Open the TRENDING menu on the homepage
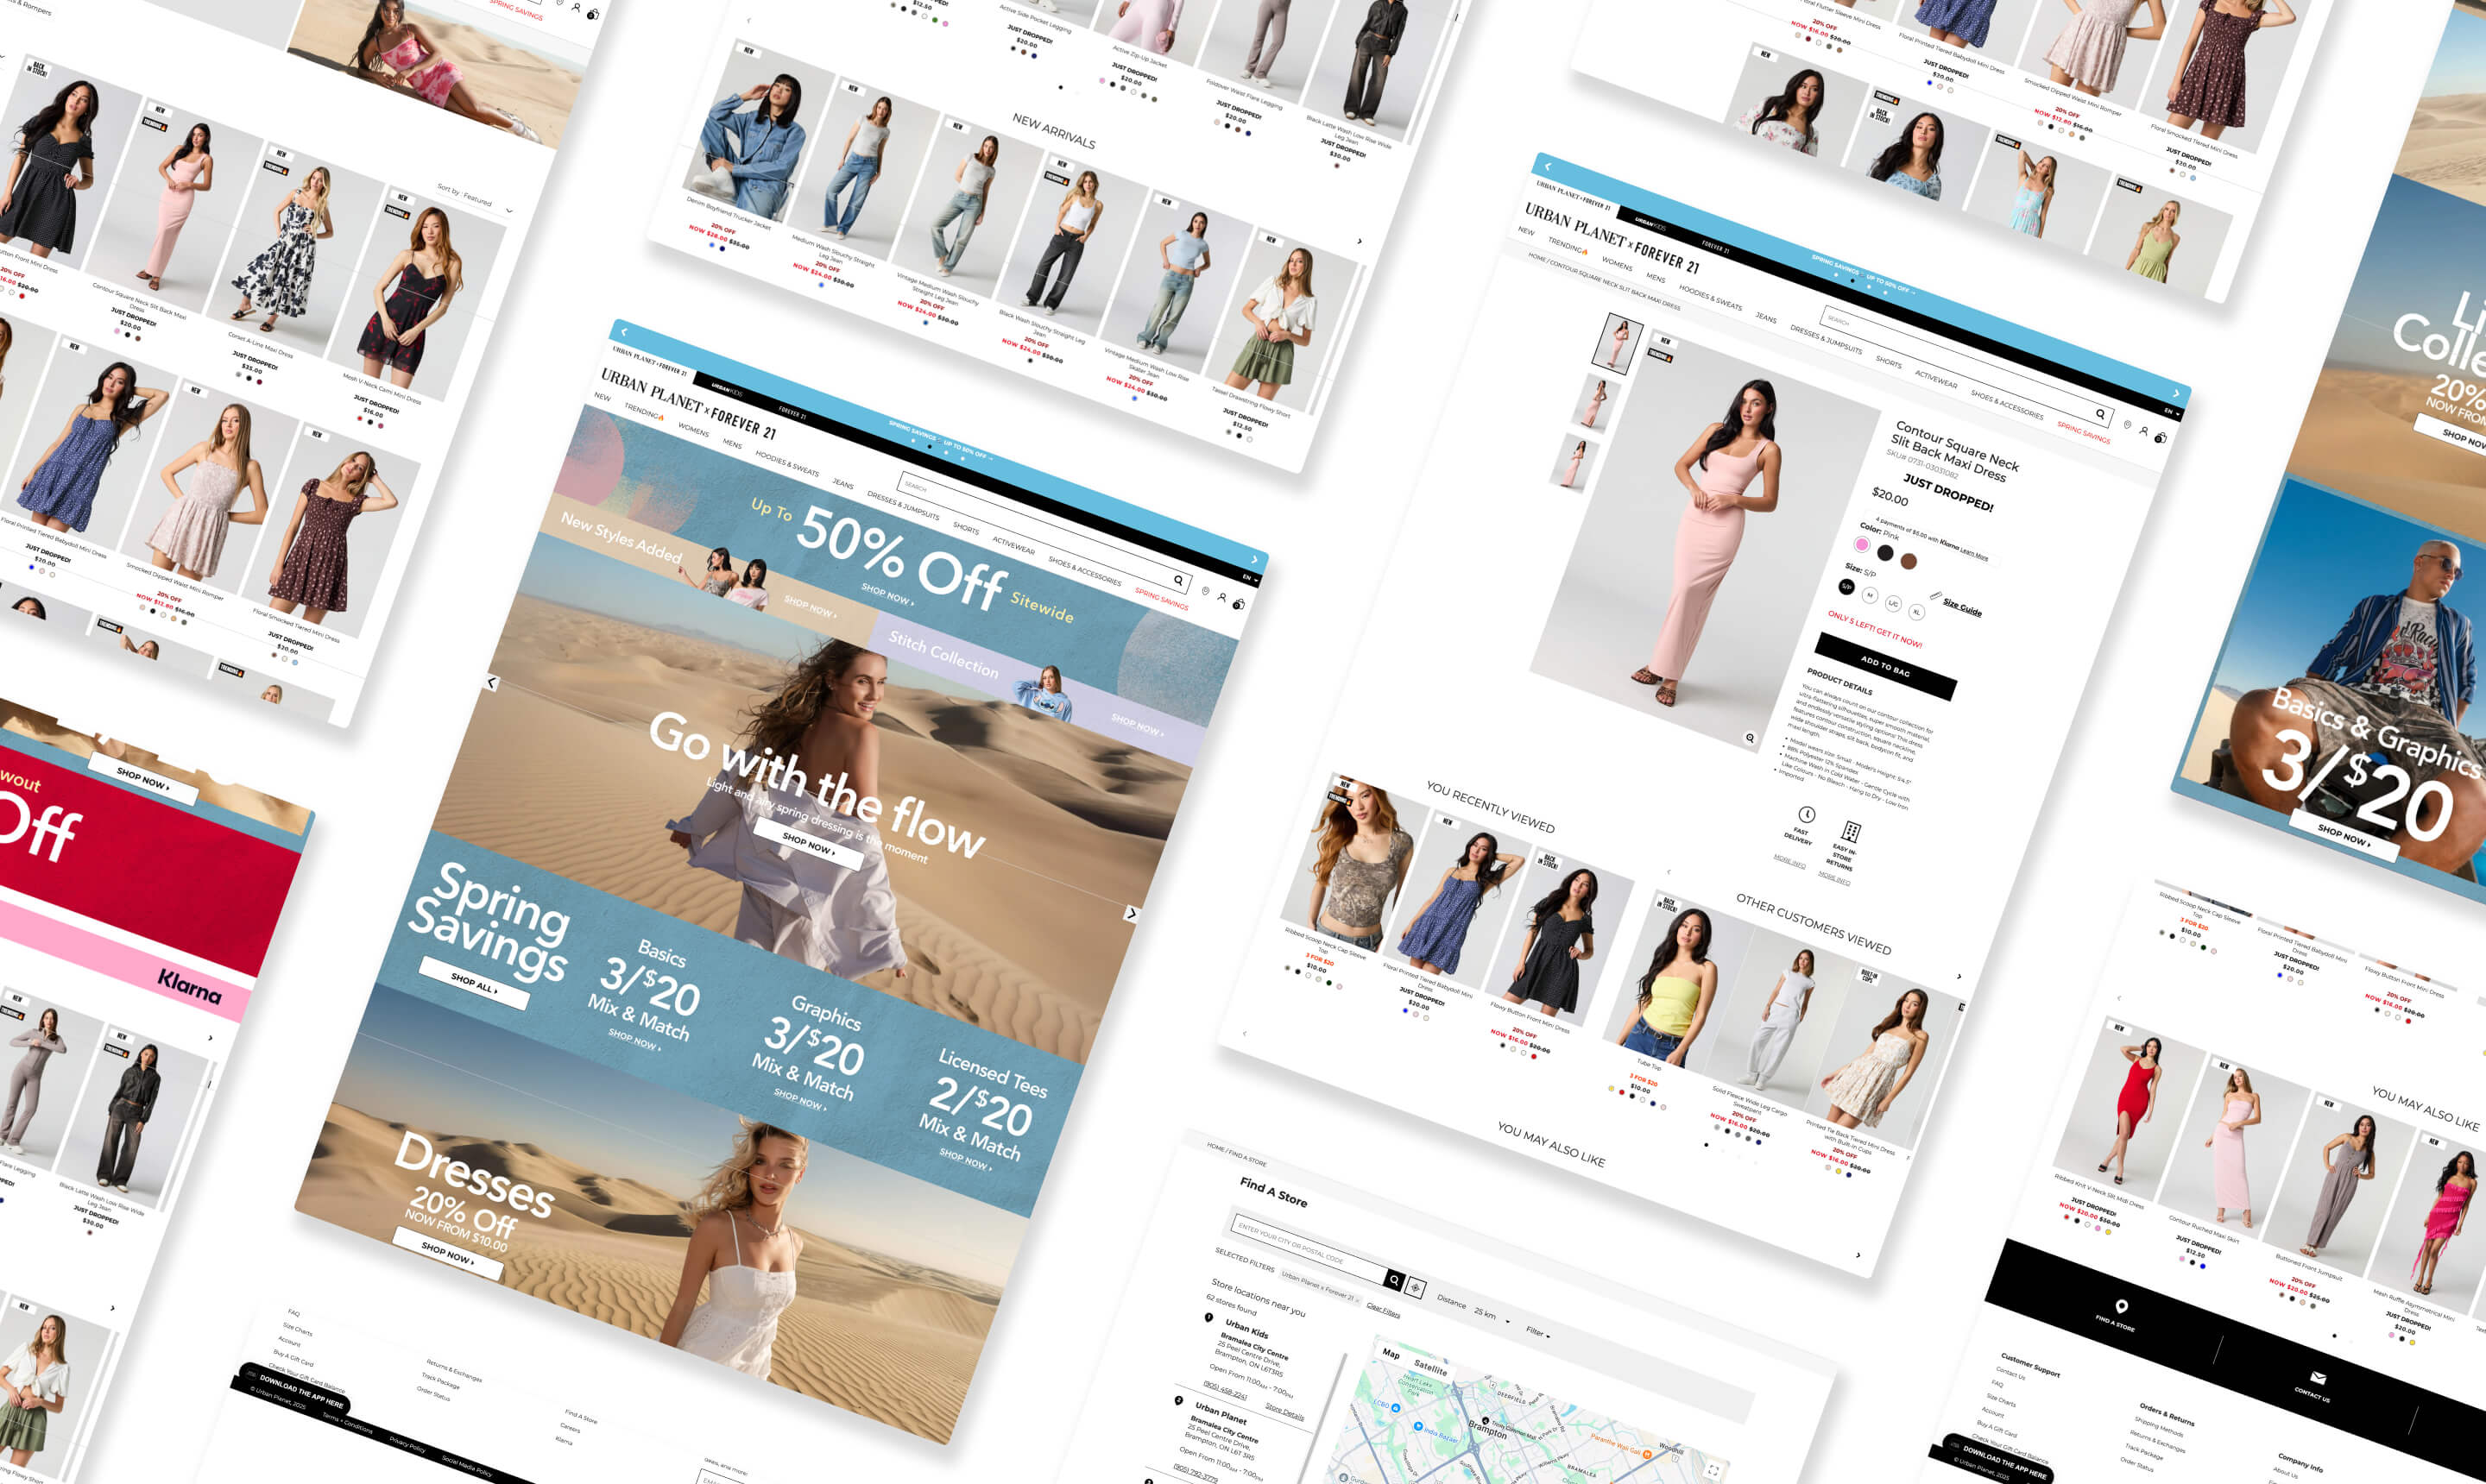The image size is (2486, 1484). 644,412
